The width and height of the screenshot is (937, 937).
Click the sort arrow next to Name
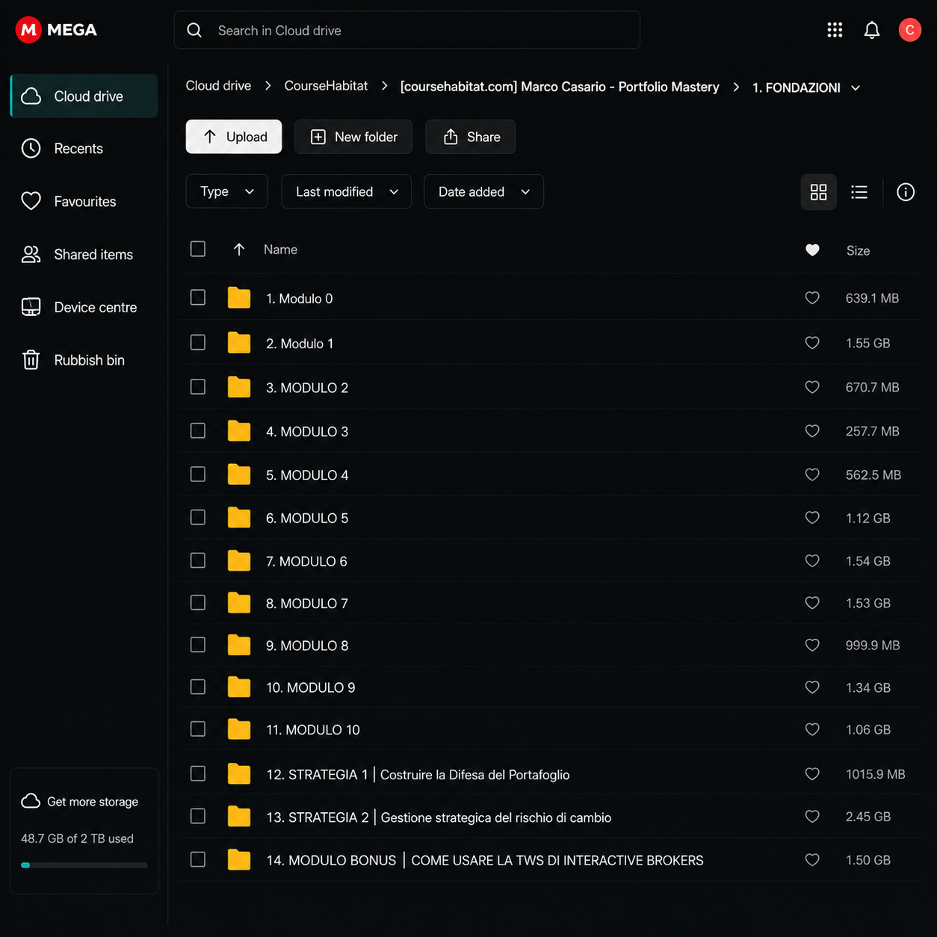(239, 250)
